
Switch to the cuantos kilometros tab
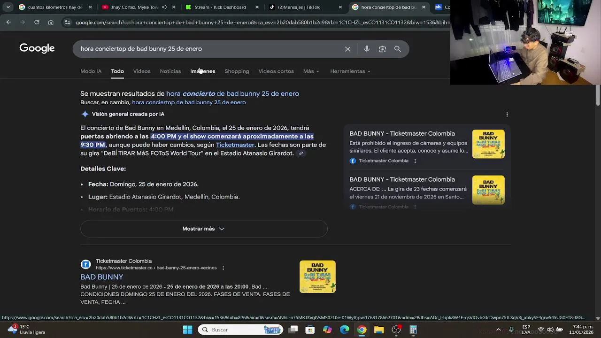click(x=55, y=7)
